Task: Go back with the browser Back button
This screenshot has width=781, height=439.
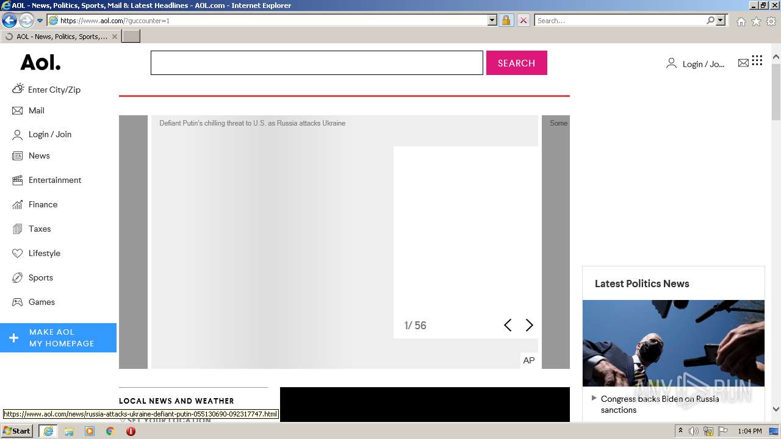Action: click(x=9, y=20)
